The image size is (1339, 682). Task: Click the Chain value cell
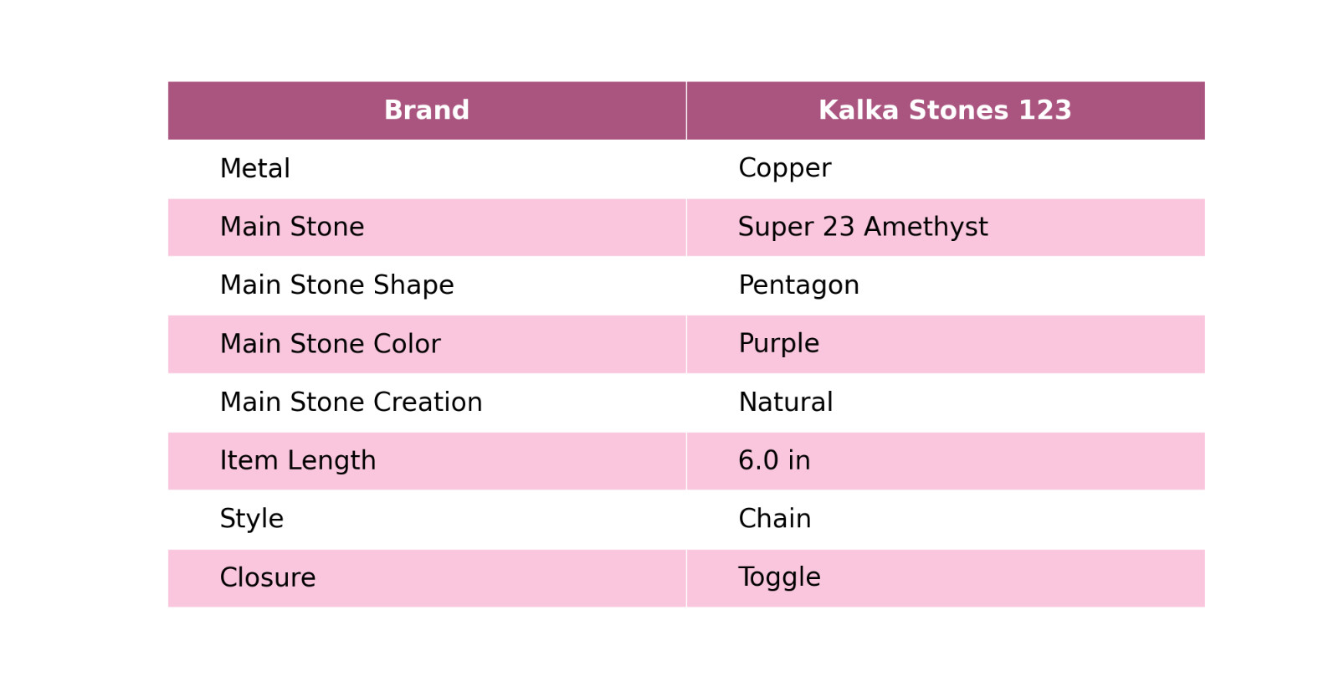(946, 520)
